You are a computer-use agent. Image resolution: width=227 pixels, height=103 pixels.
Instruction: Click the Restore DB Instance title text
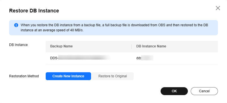click(x=34, y=11)
